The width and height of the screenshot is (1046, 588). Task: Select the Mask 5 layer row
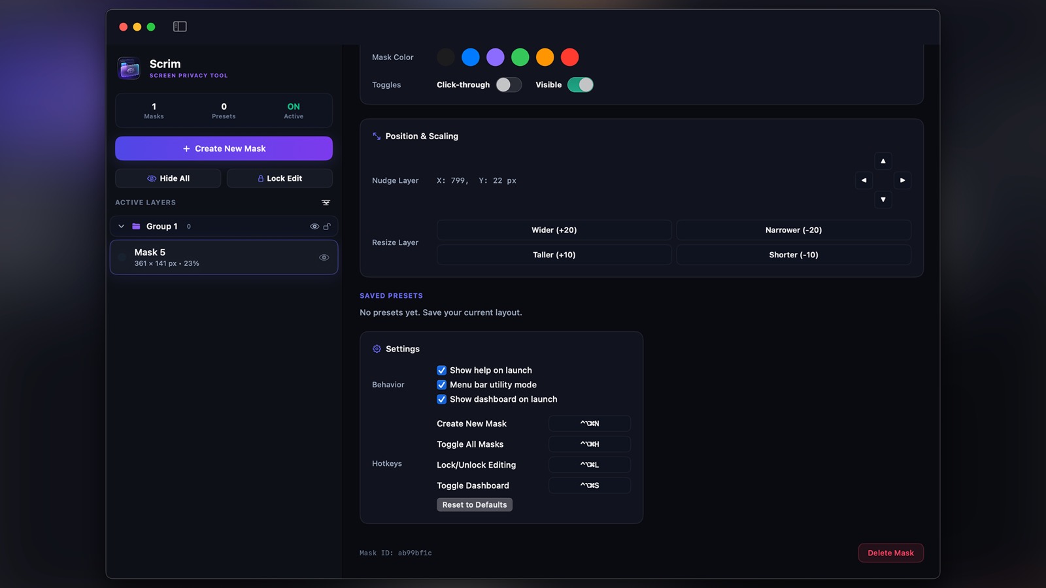point(224,257)
